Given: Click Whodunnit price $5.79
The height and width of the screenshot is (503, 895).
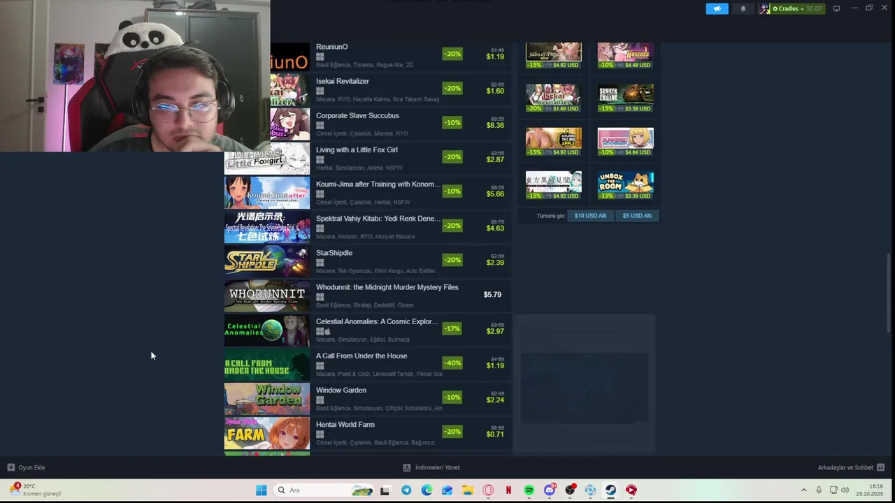Looking at the screenshot, I should point(492,295).
